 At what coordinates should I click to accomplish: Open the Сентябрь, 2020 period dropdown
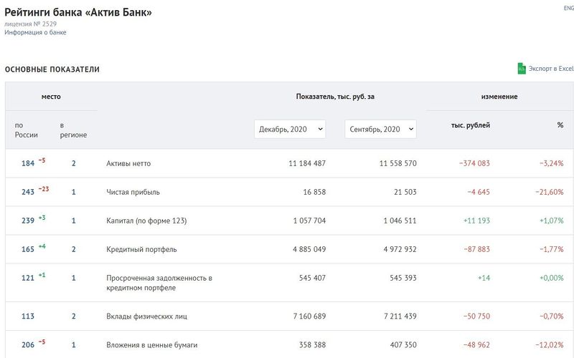[380, 129]
